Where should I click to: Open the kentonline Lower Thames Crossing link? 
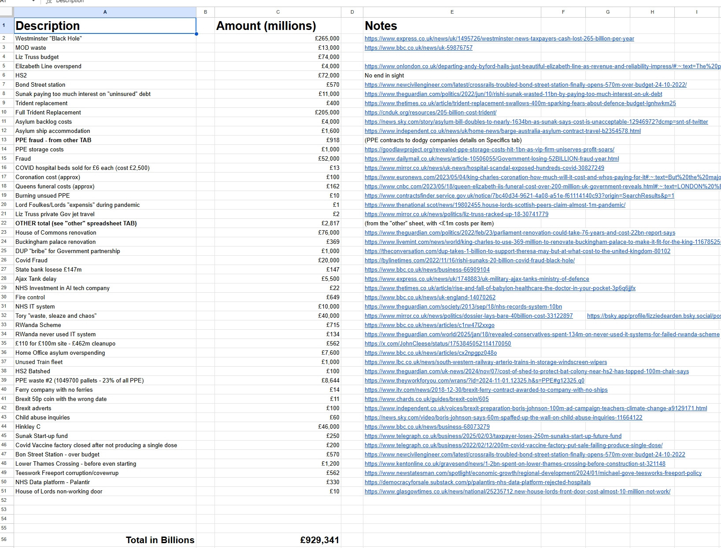[515, 464]
